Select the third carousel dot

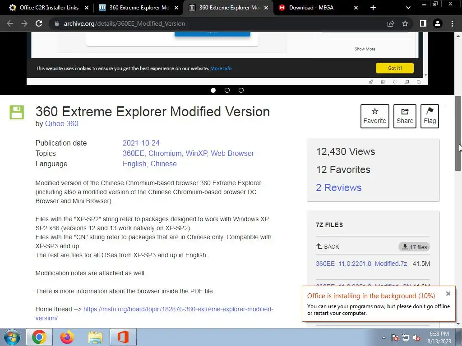[241, 90]
